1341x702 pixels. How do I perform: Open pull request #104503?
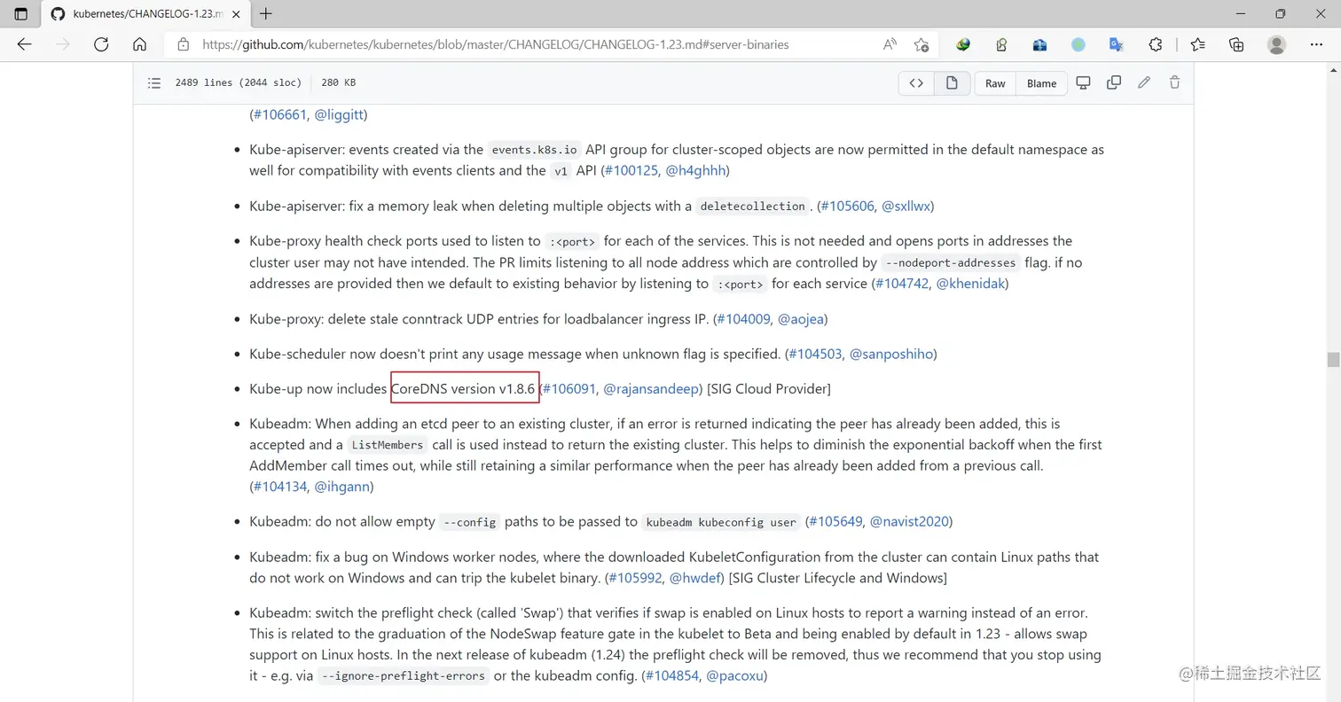[x=815, y=354]
